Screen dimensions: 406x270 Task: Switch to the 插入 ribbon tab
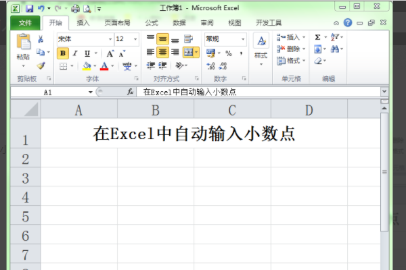[x=83, y=23]
